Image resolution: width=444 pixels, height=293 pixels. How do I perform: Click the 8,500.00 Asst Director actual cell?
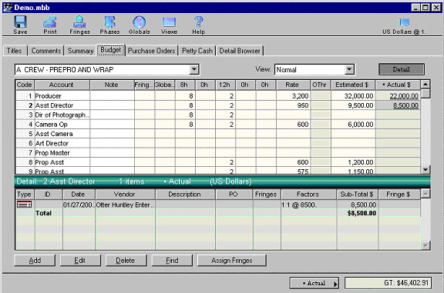pyautogui.click(x=398, y=105)
